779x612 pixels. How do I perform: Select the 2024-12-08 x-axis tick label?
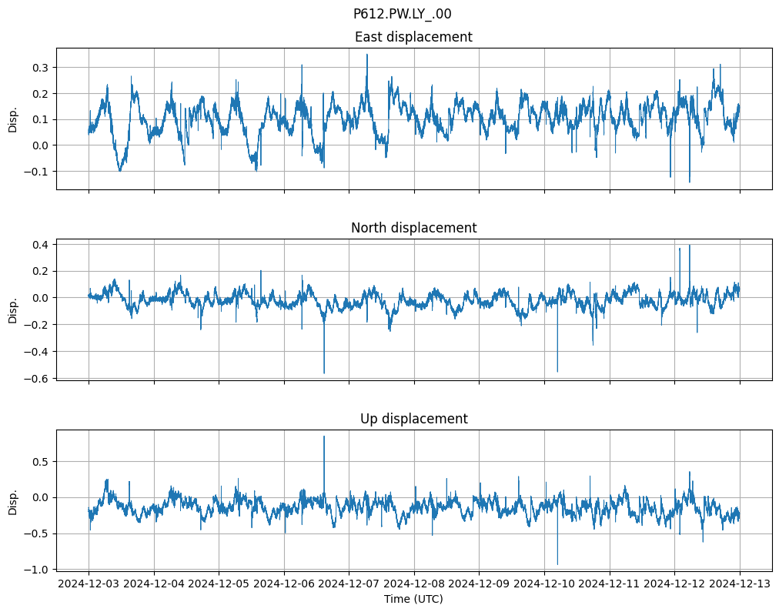pyautogui.click(x=414, y=584)
